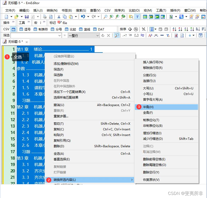Click the Redo arrow icon

(93, 17)
